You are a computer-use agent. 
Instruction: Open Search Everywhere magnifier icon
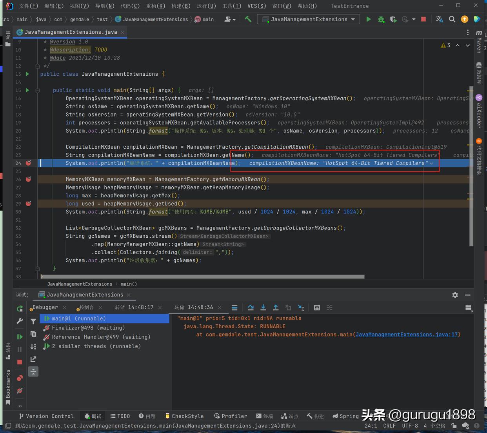point(451,19)
